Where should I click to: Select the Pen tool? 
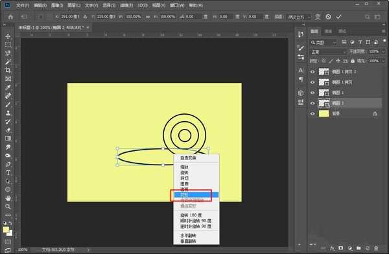pyautogui.click(x=8, y=164)
